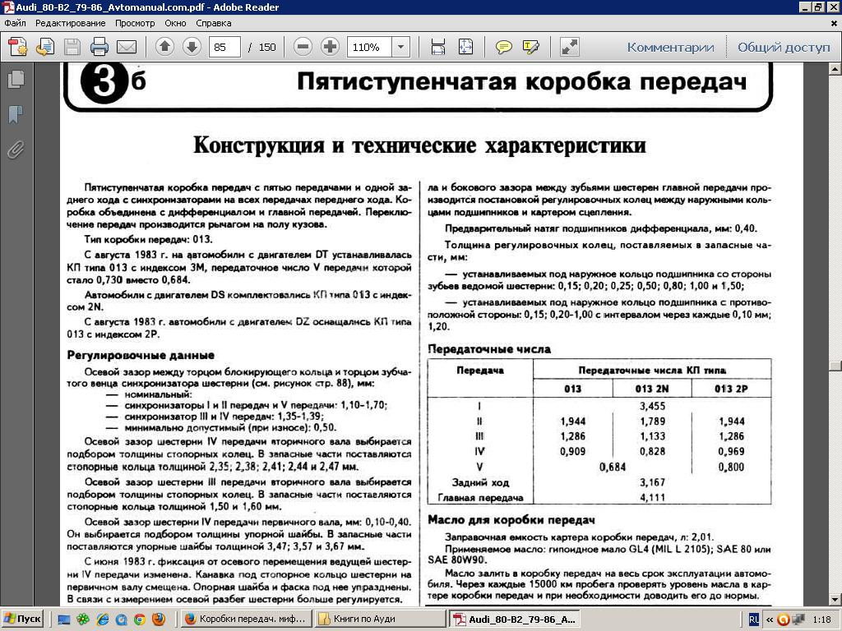Go to previous page using up arrow
842x631 pixels.
point(164,47)
